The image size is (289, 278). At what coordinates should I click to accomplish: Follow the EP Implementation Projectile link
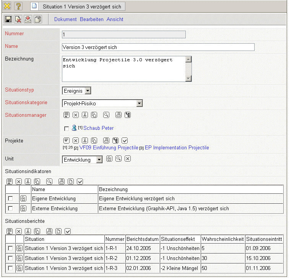click(x=177, y=147)
